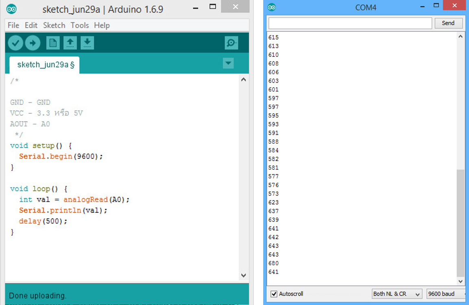Open the tab options dropdown arrow
469x305 pixels.
coord(228,63)
